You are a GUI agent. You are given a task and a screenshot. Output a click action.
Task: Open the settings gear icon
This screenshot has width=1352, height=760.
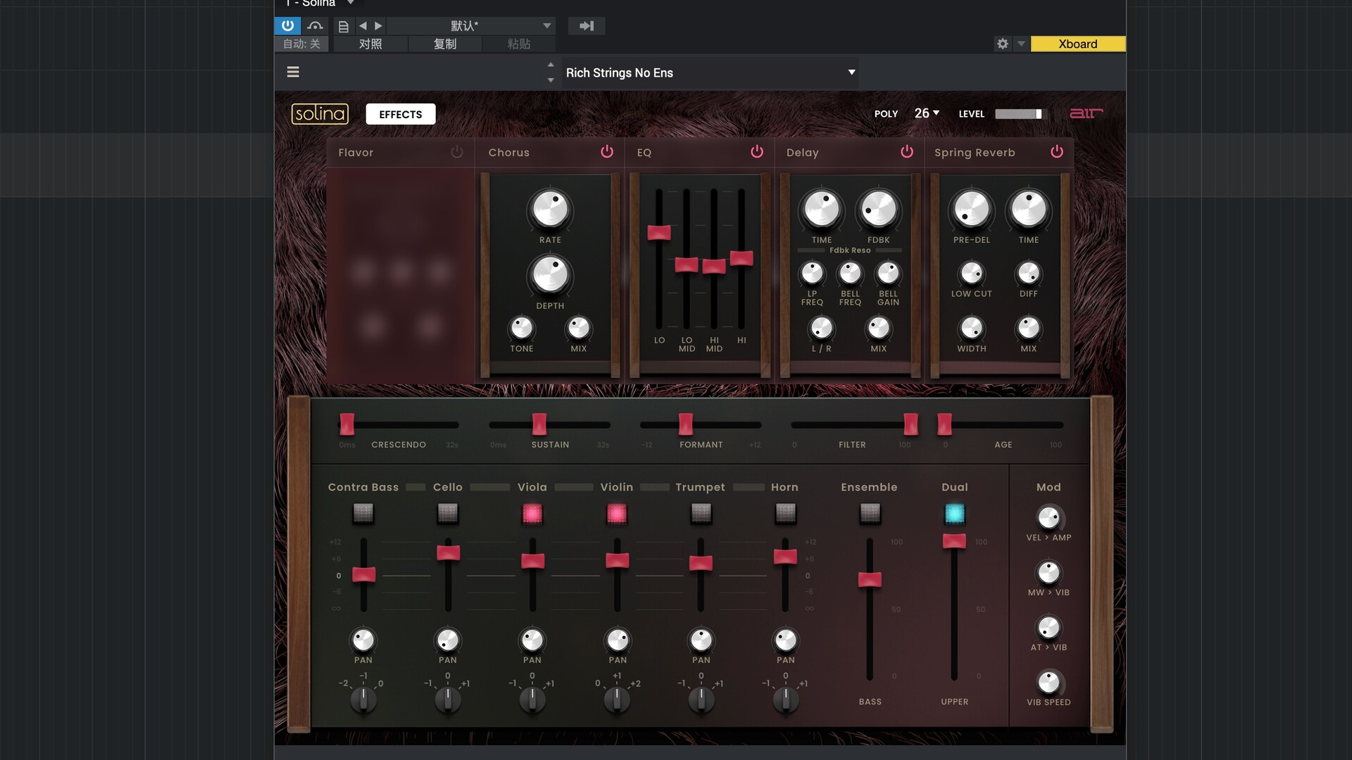[x=1002, y=44]
